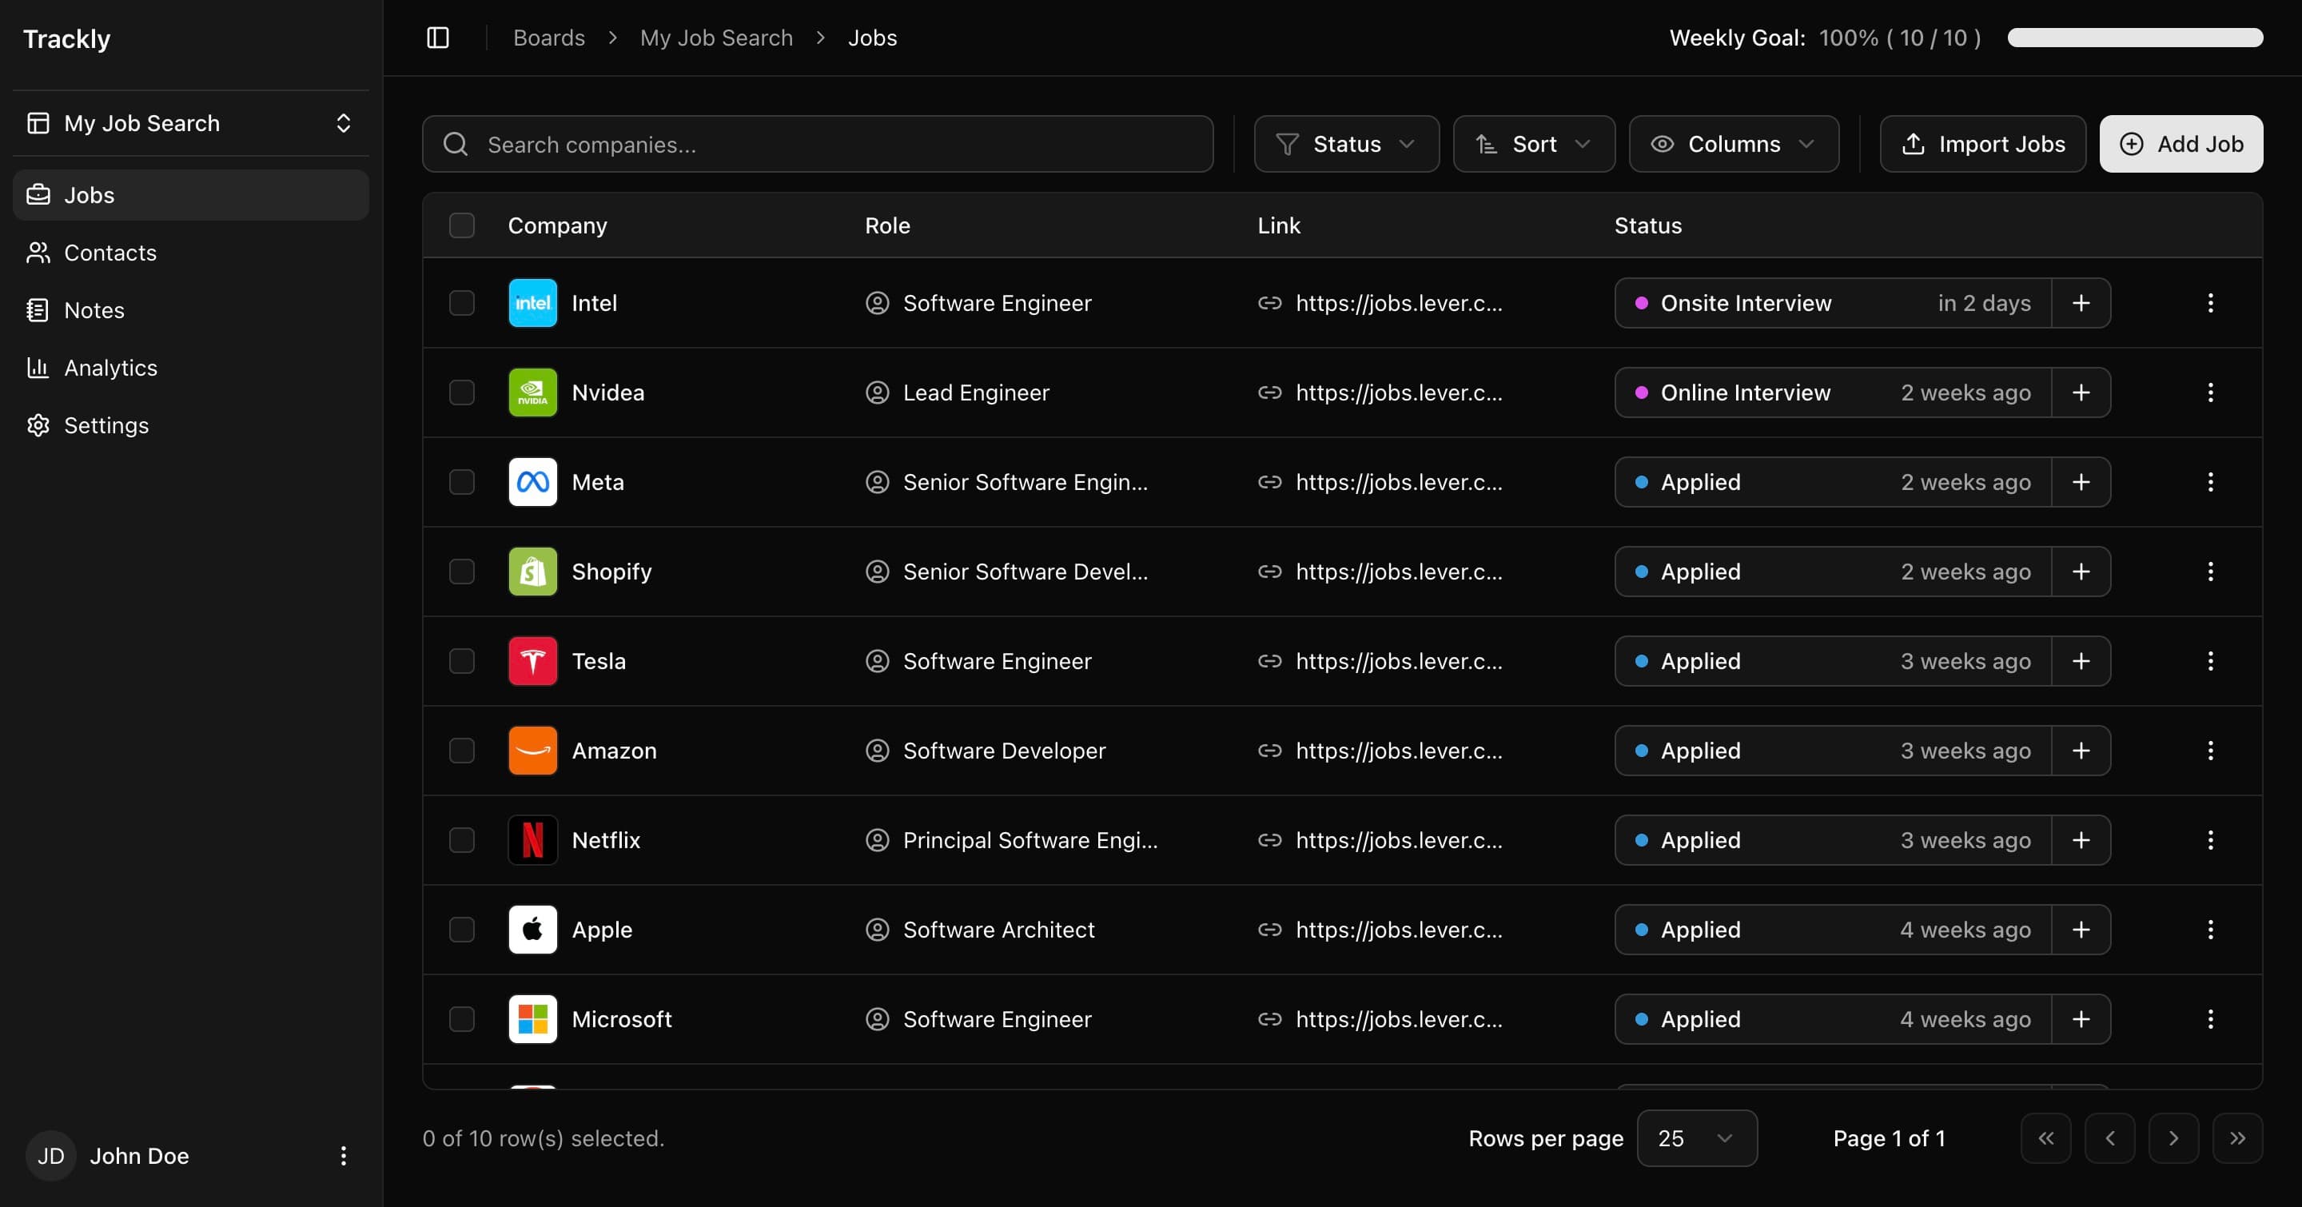Click the Import Jobs button

(x=1983, y=144)
